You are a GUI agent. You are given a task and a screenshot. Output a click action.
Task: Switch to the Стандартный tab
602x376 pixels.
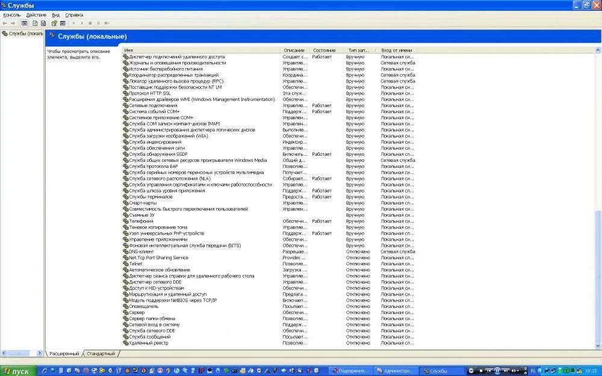tap(101, 354)
